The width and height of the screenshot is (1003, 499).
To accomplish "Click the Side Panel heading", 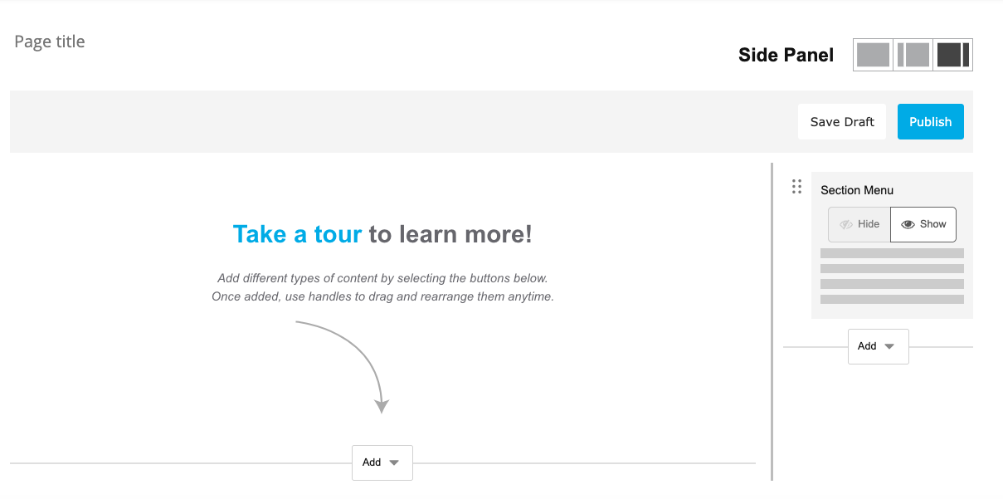I will click(x=785, y=55).
